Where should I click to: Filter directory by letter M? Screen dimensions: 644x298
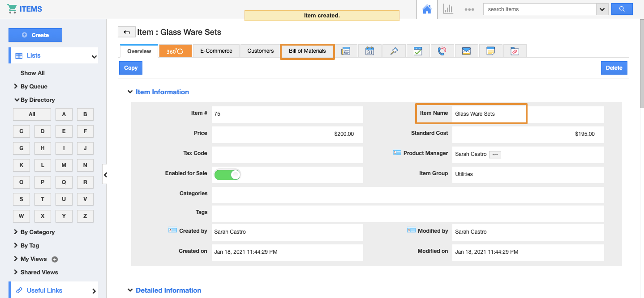[x=64, y=165]
